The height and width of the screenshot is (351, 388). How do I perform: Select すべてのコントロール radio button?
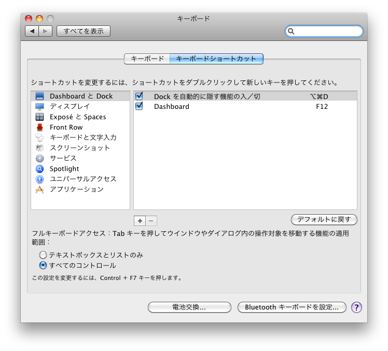tap(43, 265)
